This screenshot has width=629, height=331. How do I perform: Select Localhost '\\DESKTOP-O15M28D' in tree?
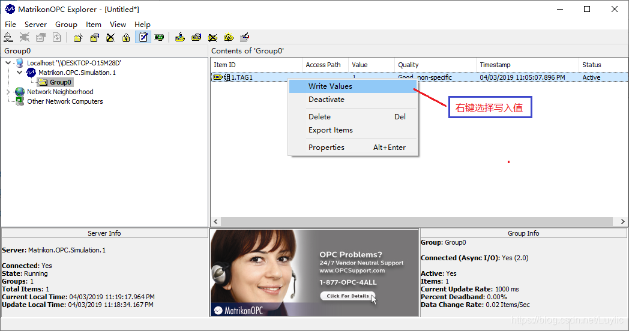(x=74, y=63)
